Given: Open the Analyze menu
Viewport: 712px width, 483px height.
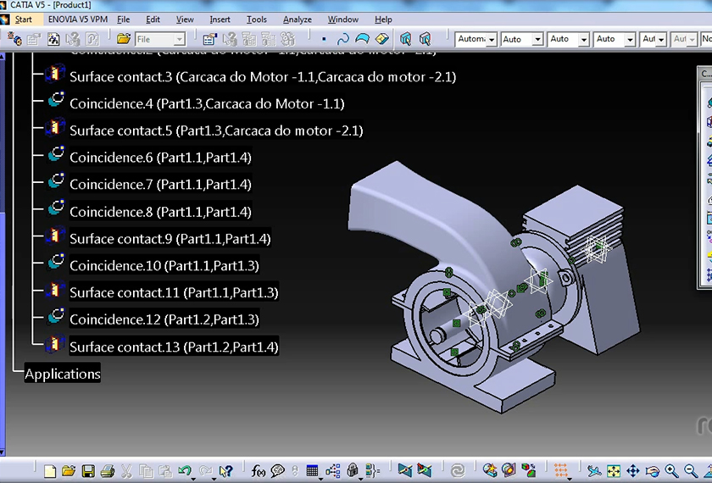Looking at the screenshot, I should (297, 19).
